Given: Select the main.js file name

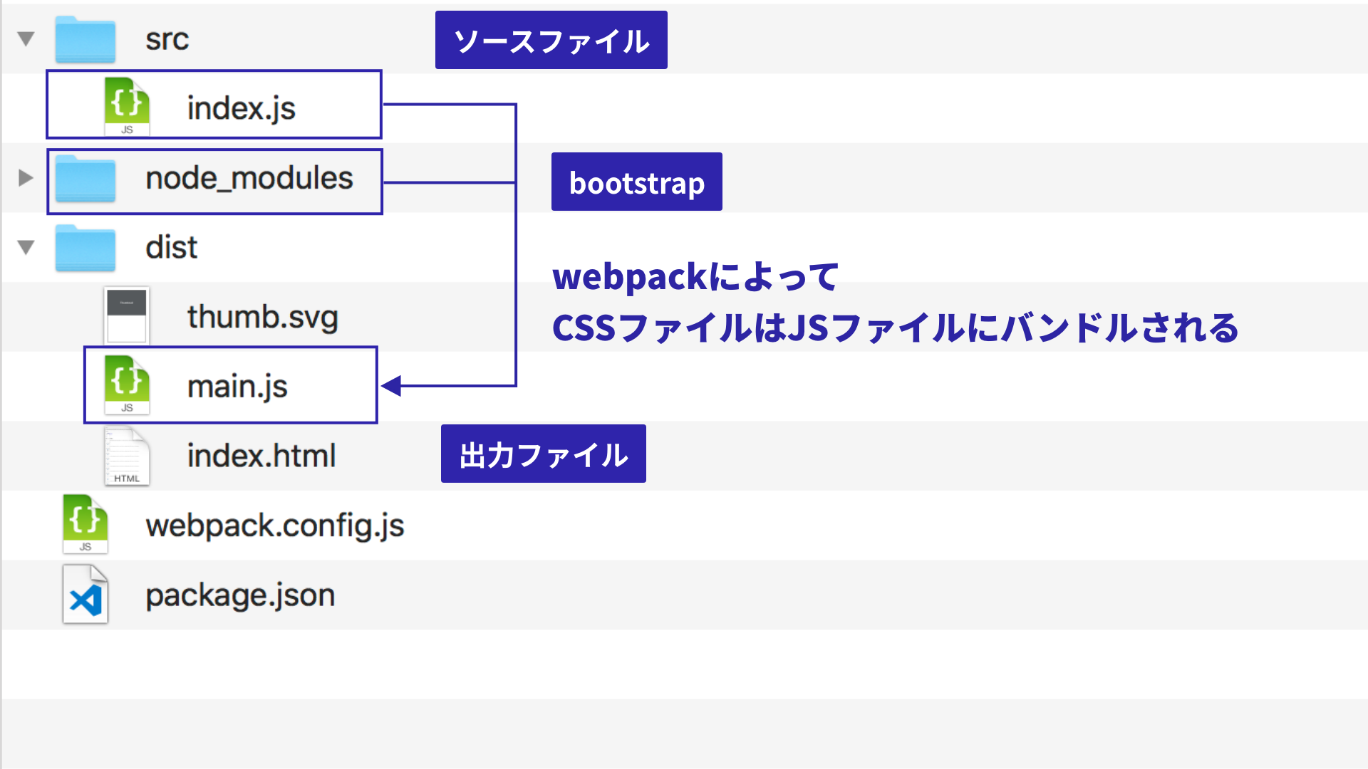Looking at the screenshot, I should (x=237, y=387).
